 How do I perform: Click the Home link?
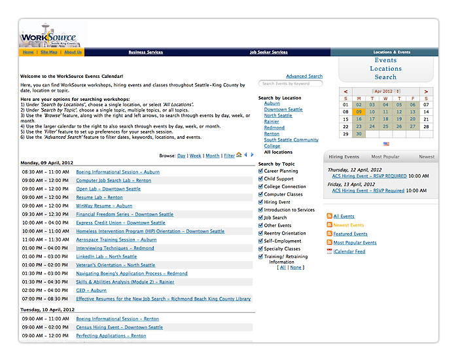pyautogui.click(x=28, y=52)
